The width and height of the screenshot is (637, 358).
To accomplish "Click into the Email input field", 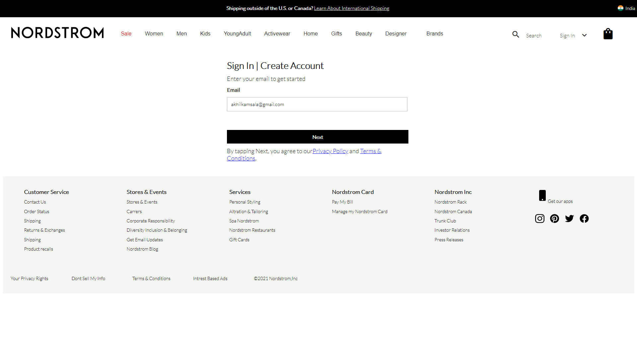I will (x=317, y=104).
